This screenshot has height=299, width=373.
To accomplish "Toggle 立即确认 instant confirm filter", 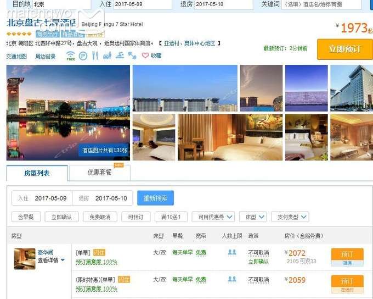I will pos(61,217).
